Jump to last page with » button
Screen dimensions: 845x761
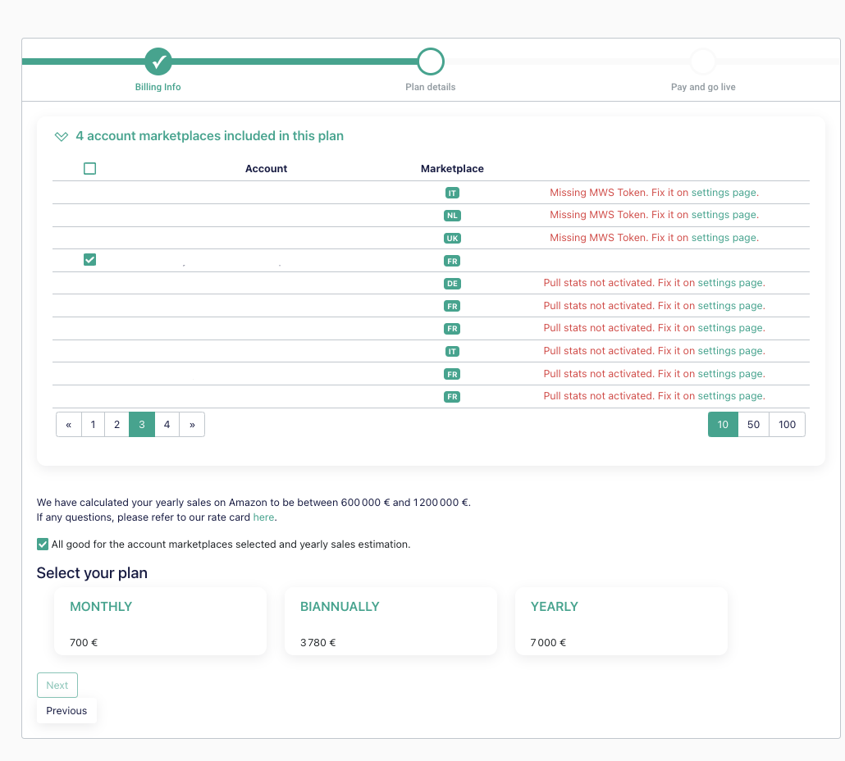click(192, 425)
